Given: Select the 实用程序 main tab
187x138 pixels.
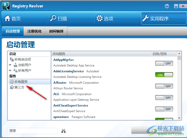Looking at the screenshot, I should (x=164, y=19).
